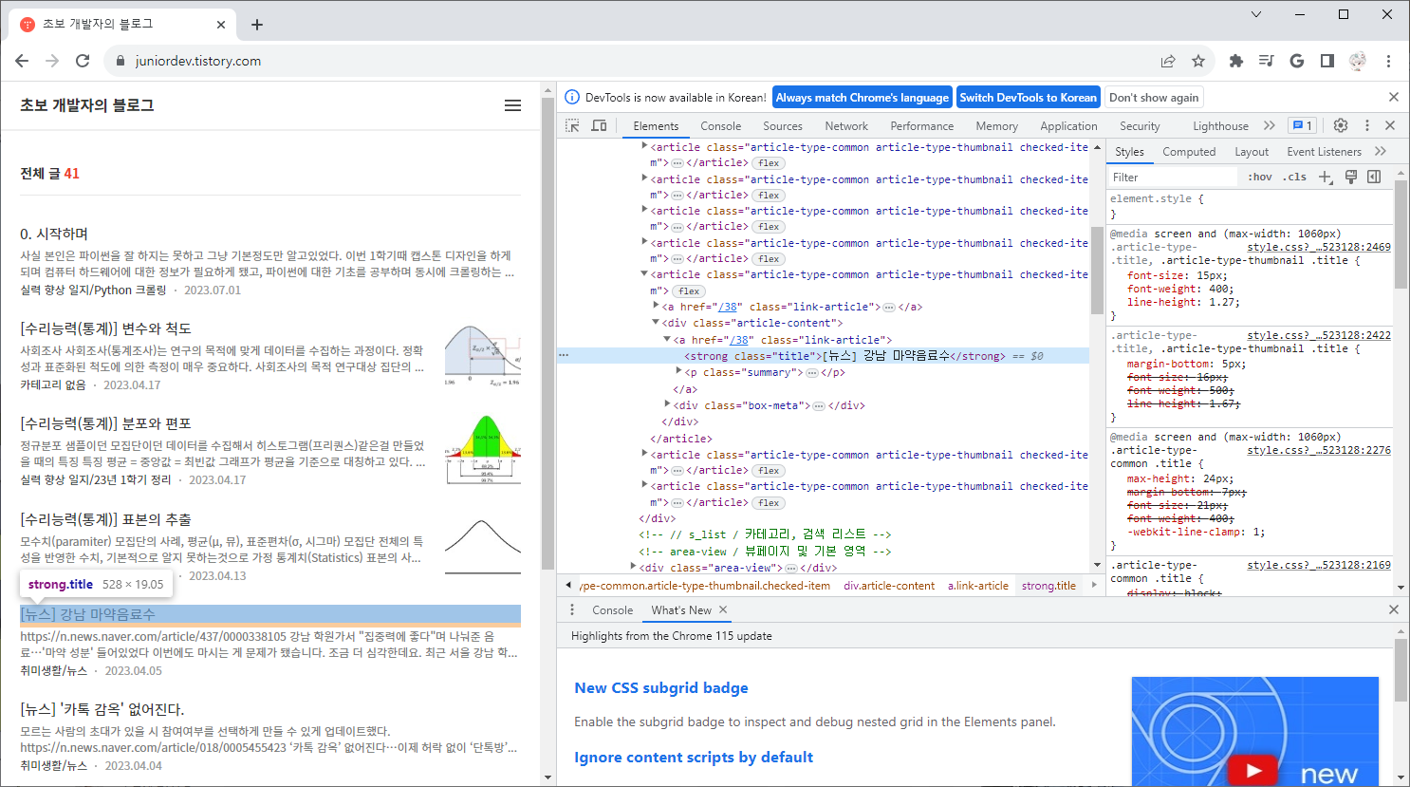
Task: Click the address bar URL
Action: pyautogui.click(x=198, y=61)
